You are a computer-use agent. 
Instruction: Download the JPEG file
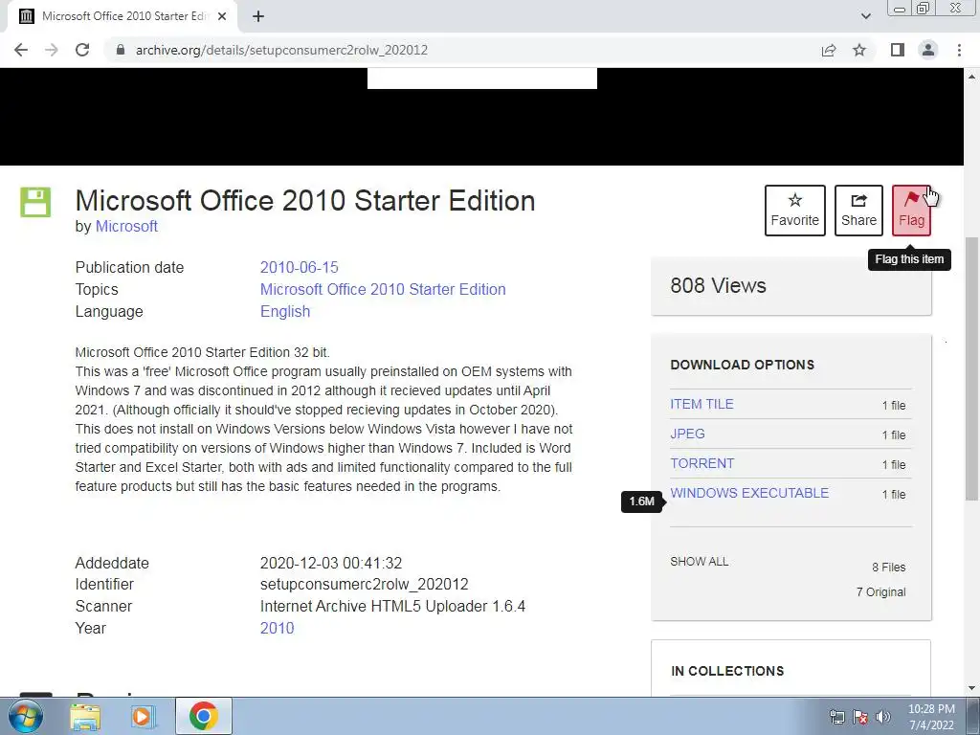click(x=687, y=434)
